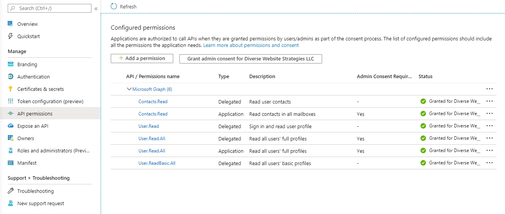This screenshot has height=214, width=505.
Task: Click the Overview grid icon
Action: (10, 24)
